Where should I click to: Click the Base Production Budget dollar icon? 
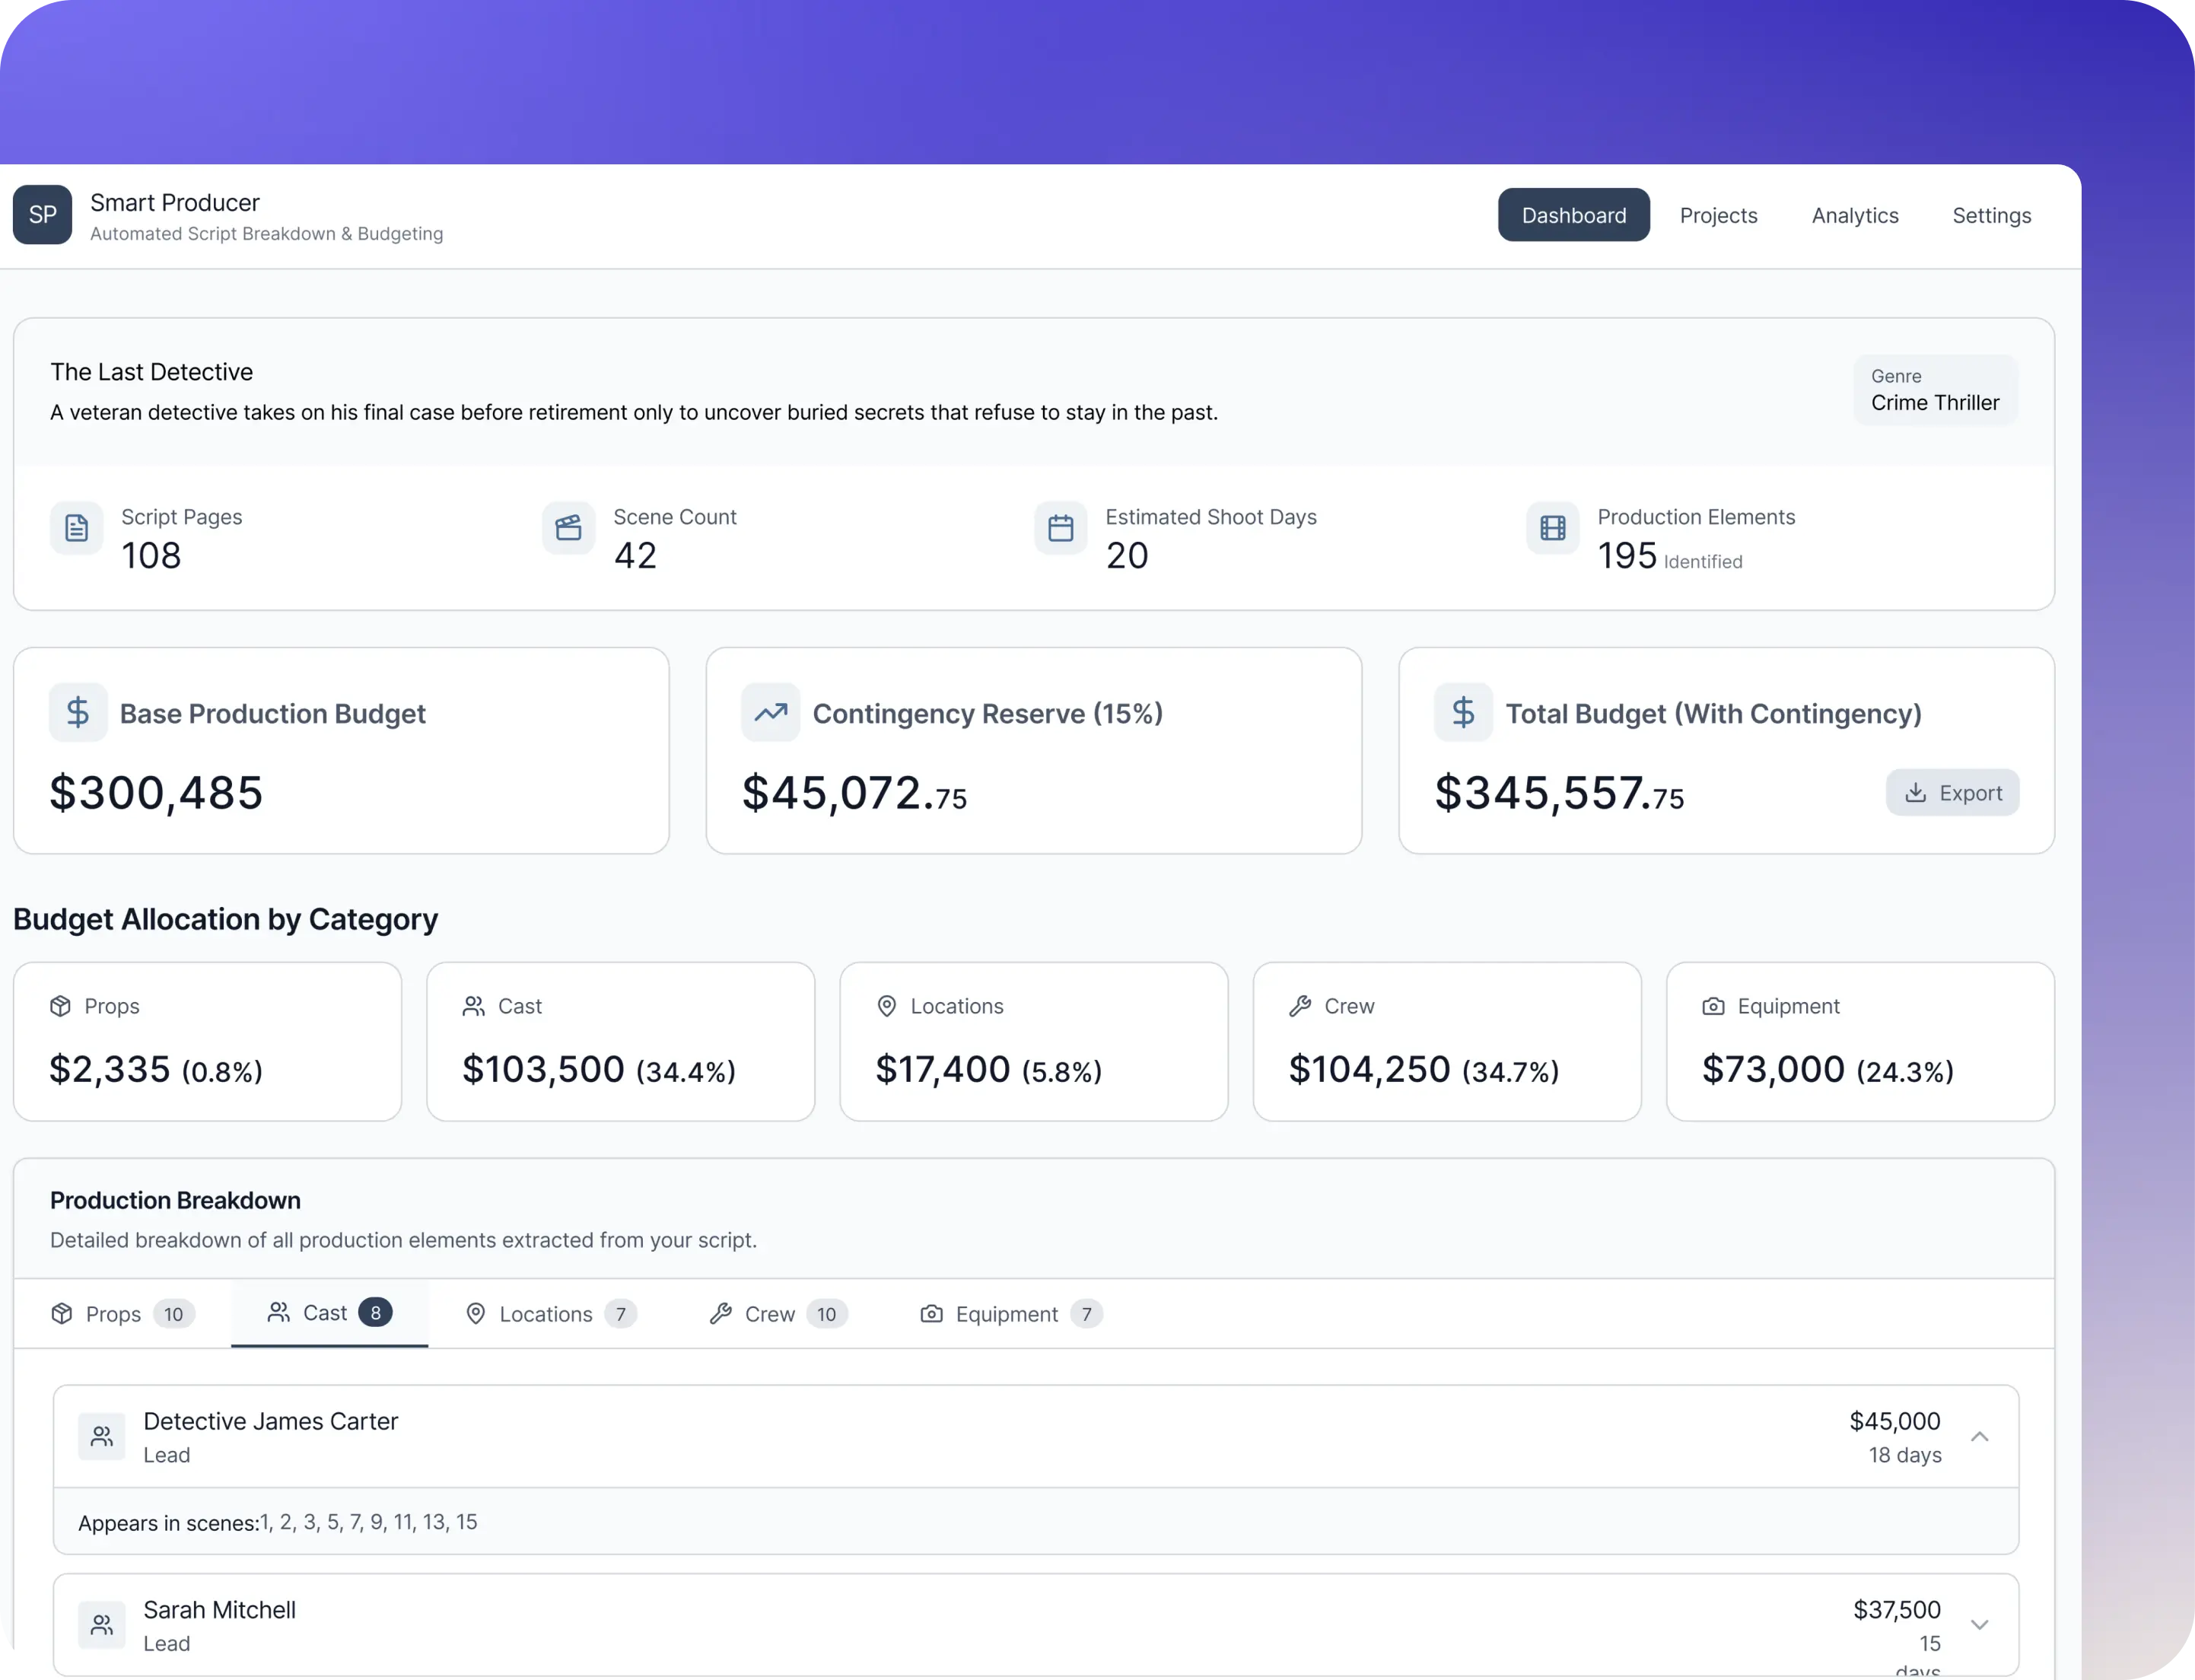(78, 713)
